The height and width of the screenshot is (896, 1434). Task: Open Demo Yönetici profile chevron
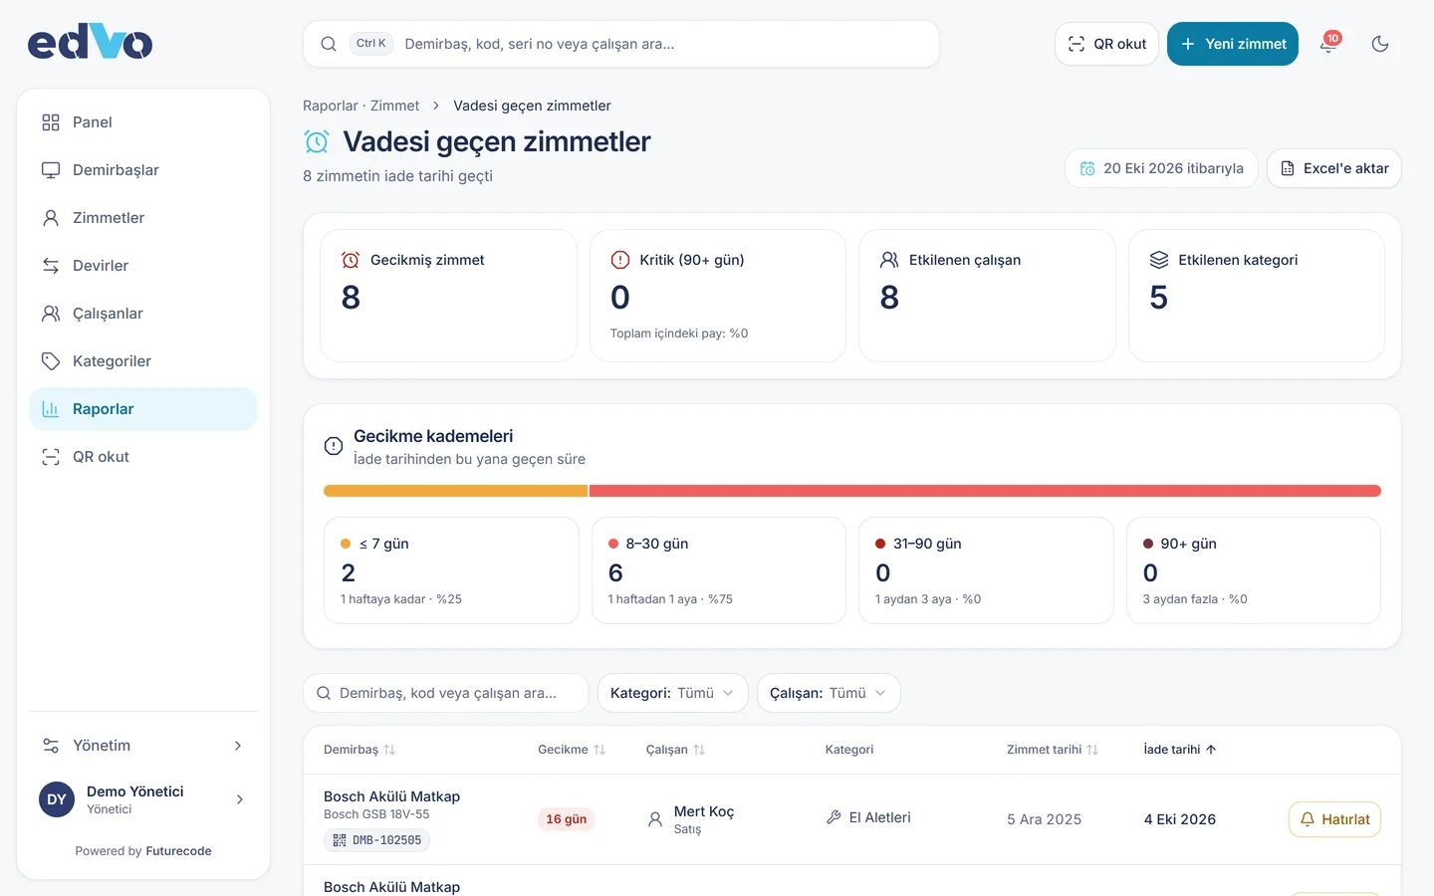pos(240,799)
